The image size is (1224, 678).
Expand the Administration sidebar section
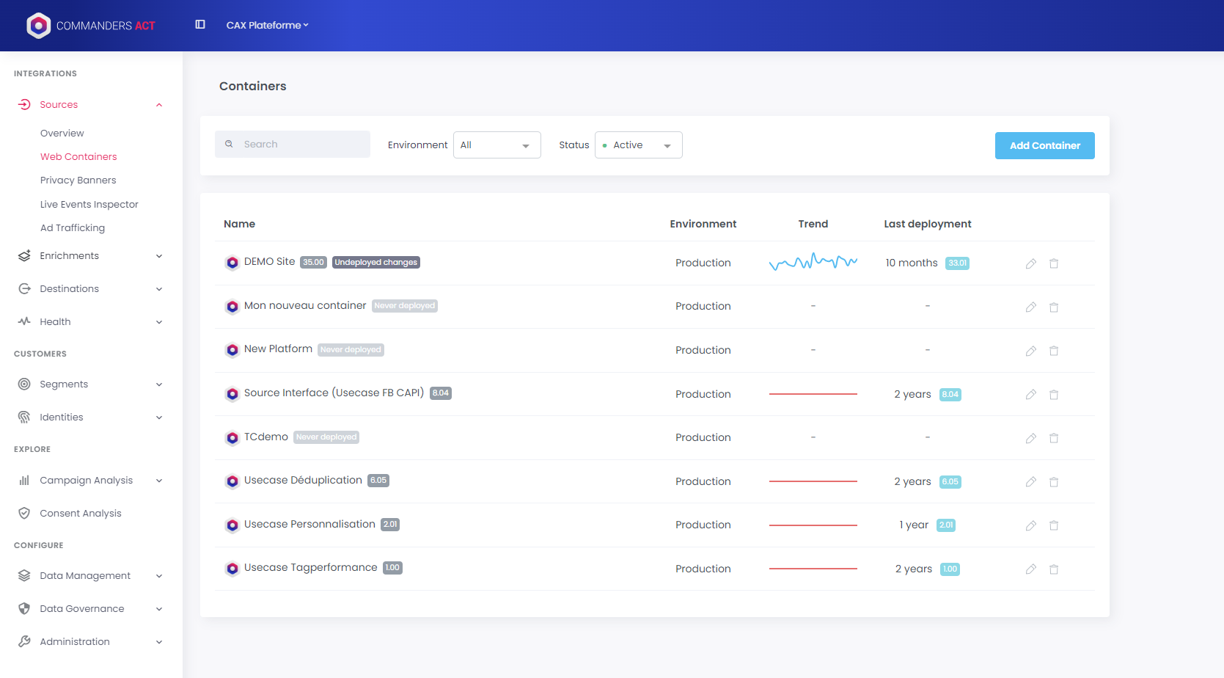(x=159, y=642)
